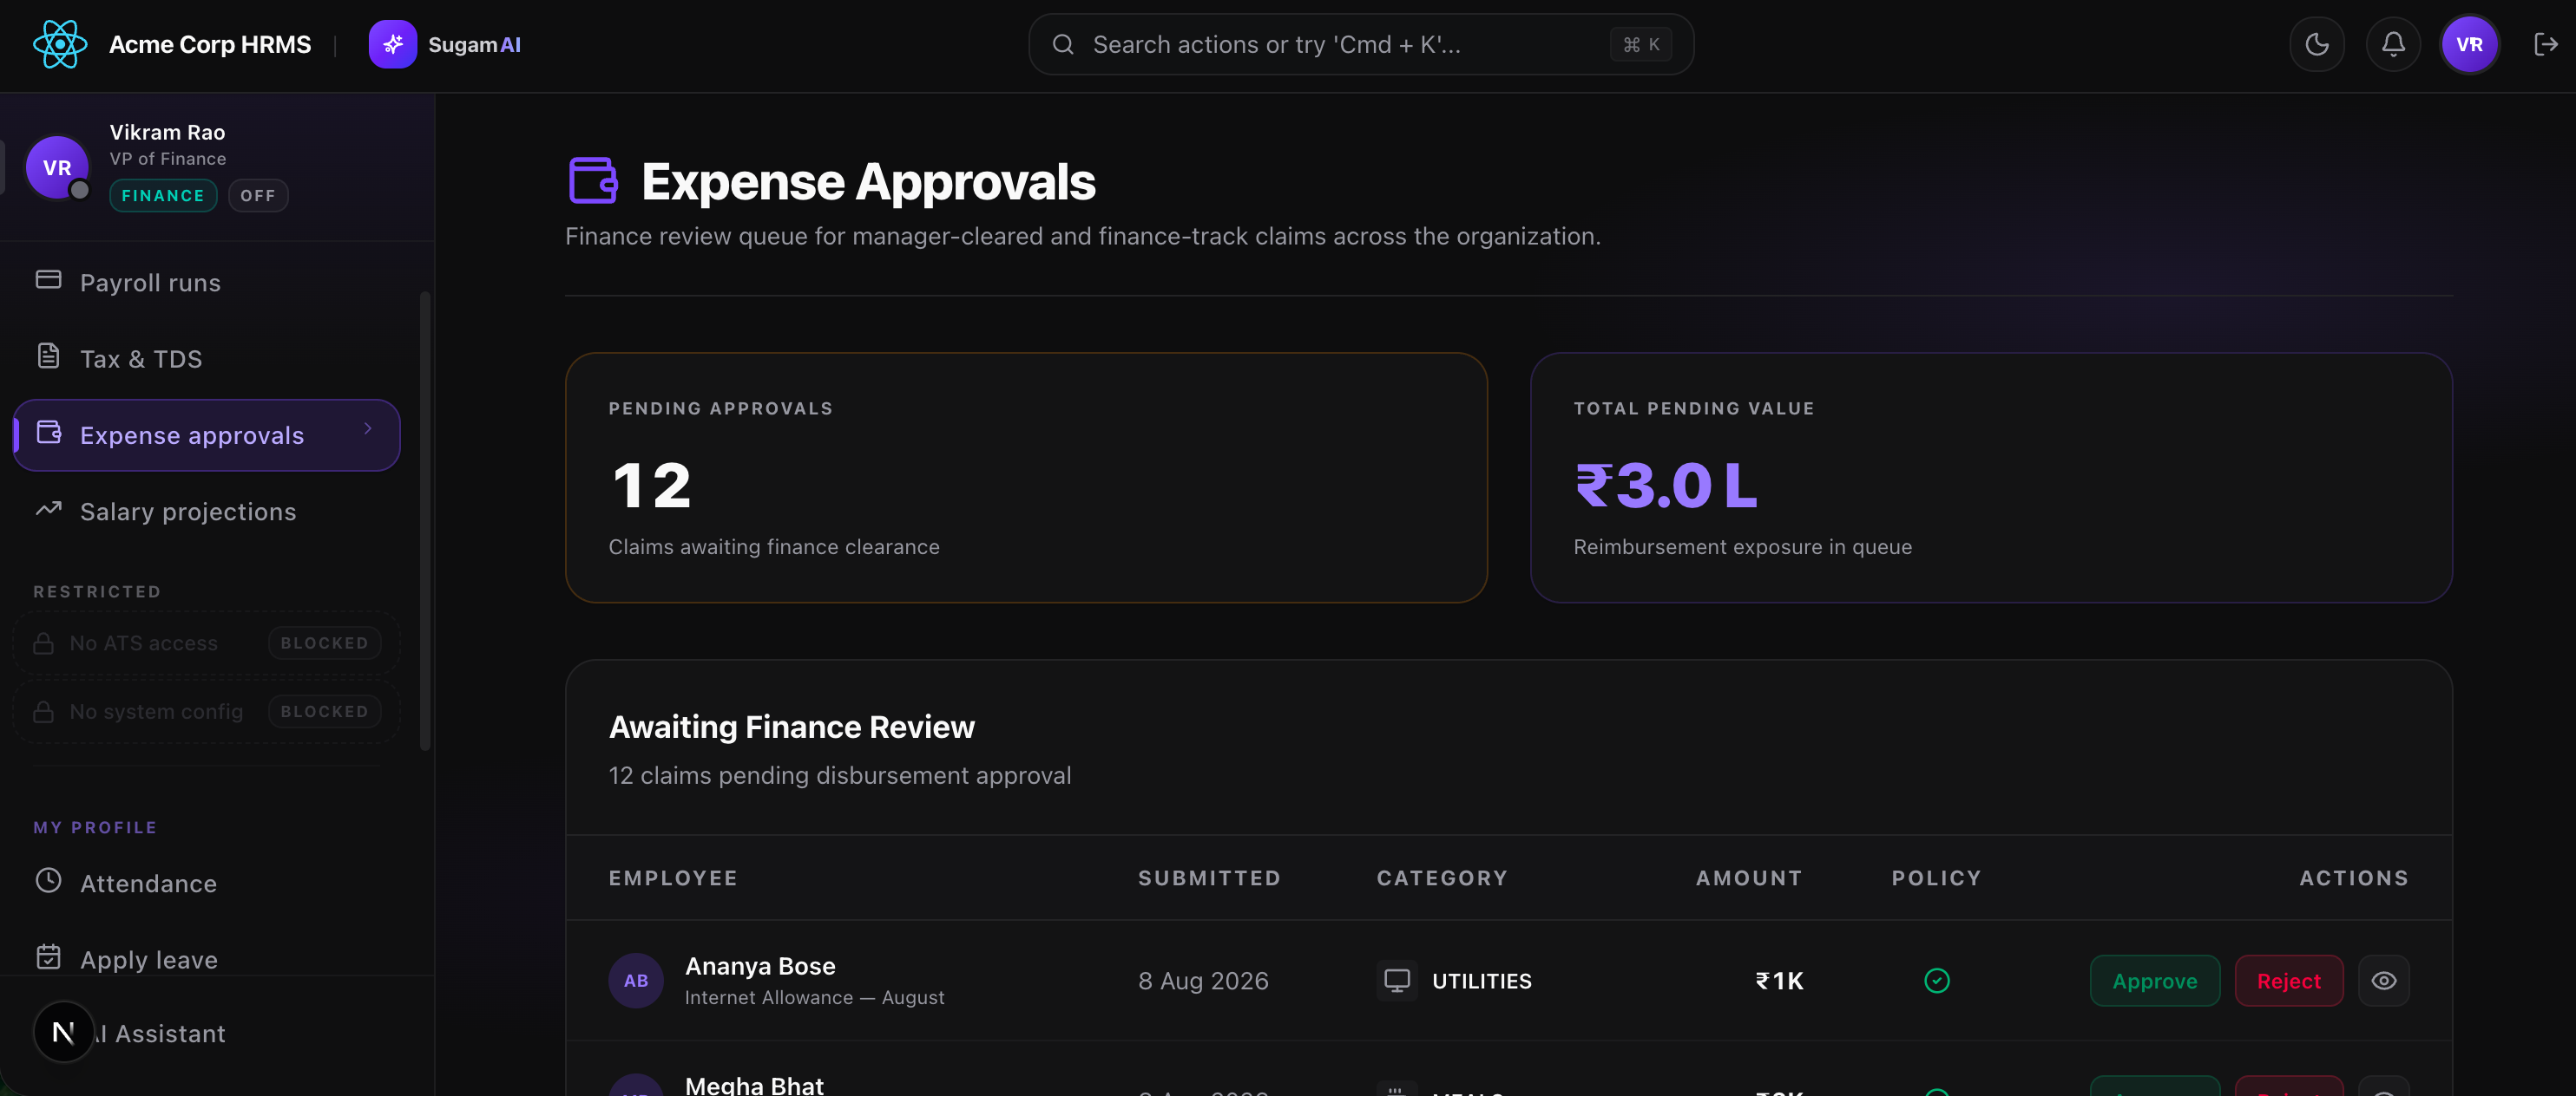The height and width of the screenshot is (1096, 2576).
Task: Click the EMPLOYEE column header
Action: [x=673, y=877]
